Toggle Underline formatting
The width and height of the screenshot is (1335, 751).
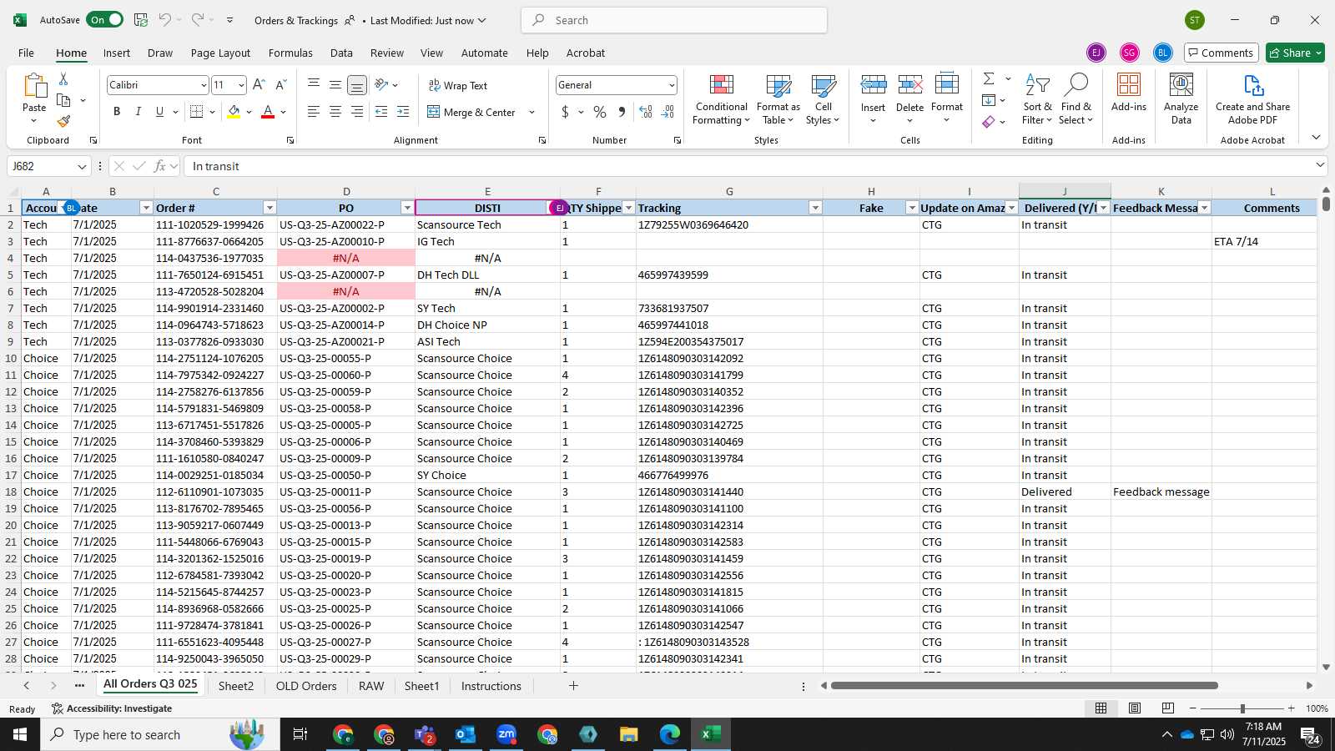pyautogui.click(x=159, y=112)
